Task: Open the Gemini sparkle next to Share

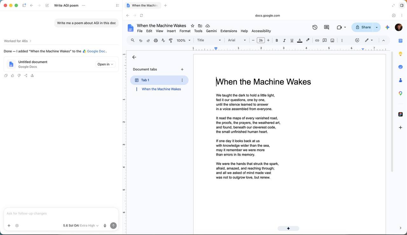Action: click(x=387, y=27)
